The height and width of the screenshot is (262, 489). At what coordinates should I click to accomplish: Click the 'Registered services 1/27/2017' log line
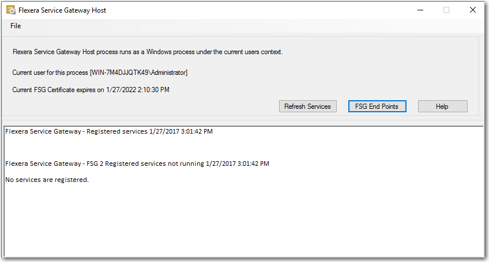coord(109,131)
